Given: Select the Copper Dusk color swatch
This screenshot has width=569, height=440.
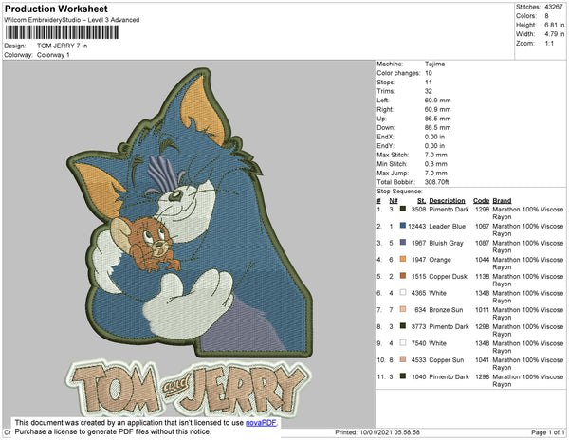Looking at the screenshot, I should point(403,276).
